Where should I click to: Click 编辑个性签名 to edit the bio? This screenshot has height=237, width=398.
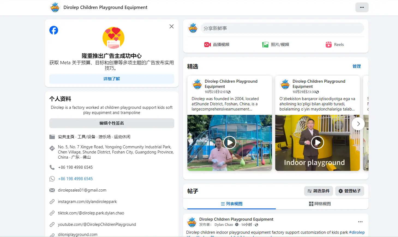coord(112,123)
